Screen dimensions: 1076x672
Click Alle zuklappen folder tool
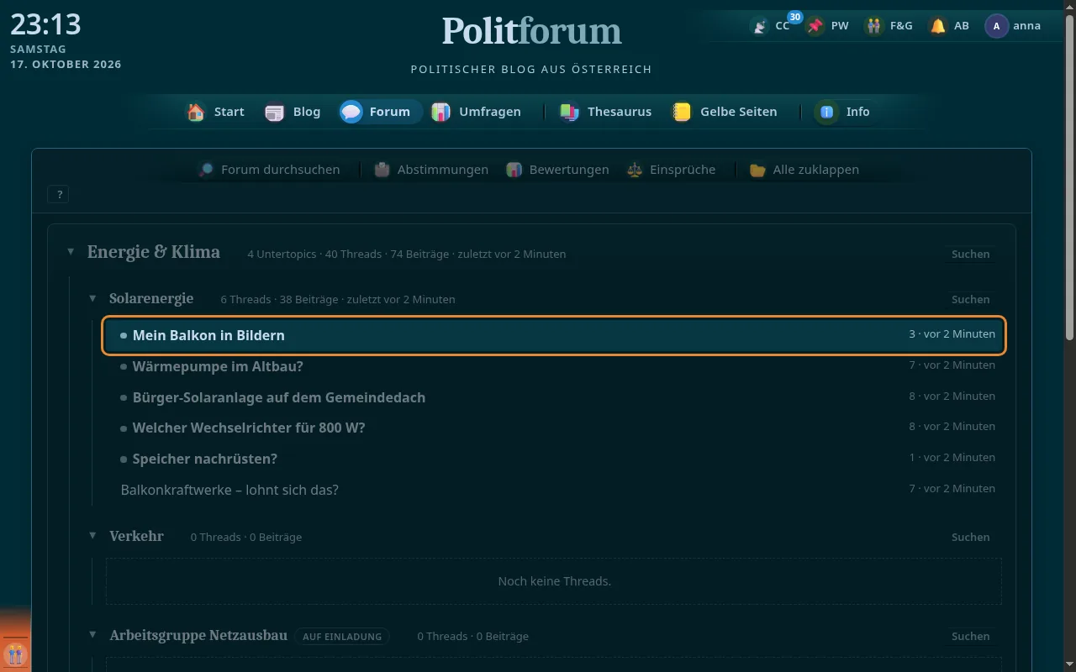coord(804,170)
